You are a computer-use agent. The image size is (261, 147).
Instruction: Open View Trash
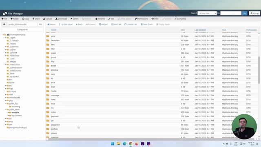click(147, 24)
